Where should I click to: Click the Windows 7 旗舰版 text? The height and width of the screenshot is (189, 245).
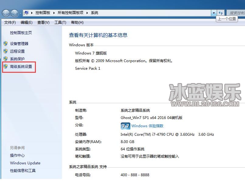(x=91, y=53)
